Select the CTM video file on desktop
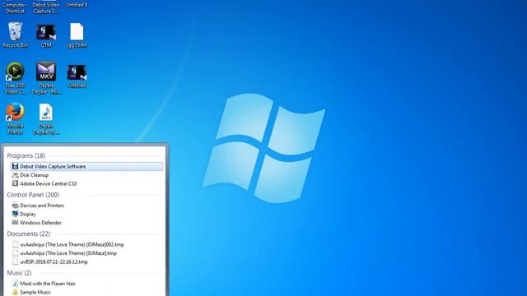Image resolution: width=527 pixels, height=296 pixels. coord(46,35)
